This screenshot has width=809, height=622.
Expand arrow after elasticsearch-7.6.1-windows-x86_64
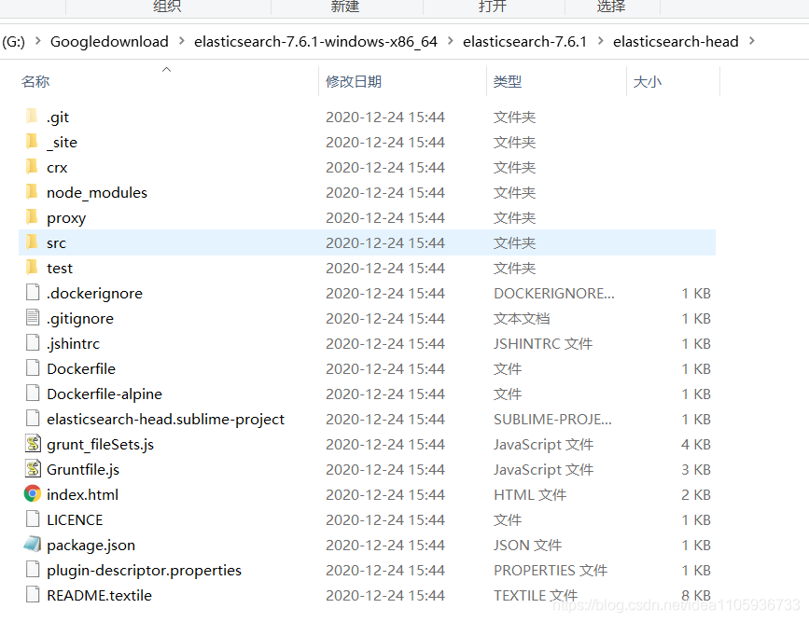click(450, 41)
